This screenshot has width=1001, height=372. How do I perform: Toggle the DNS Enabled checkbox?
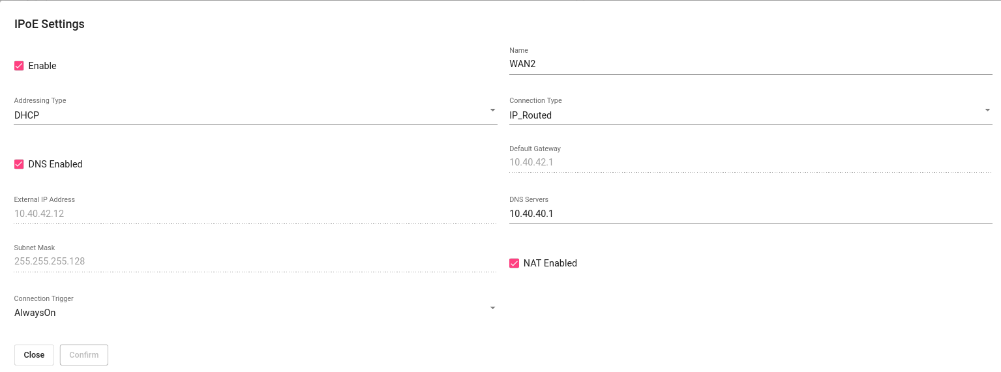pos(19,164)
